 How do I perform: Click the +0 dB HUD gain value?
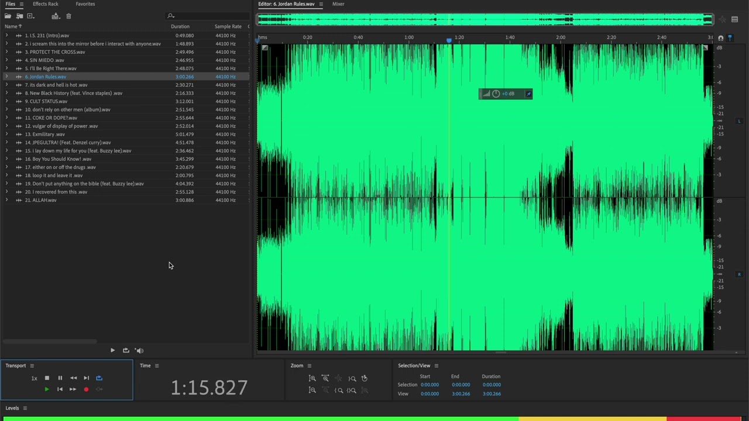[x=508, y=94]
